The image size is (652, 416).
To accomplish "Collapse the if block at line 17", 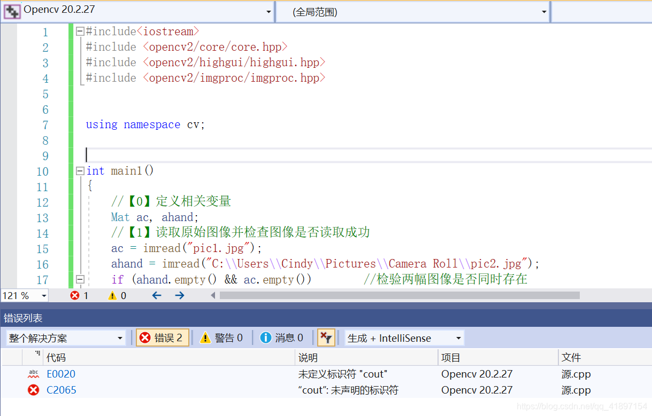I will pyautogui.click(x=80, y=279).
